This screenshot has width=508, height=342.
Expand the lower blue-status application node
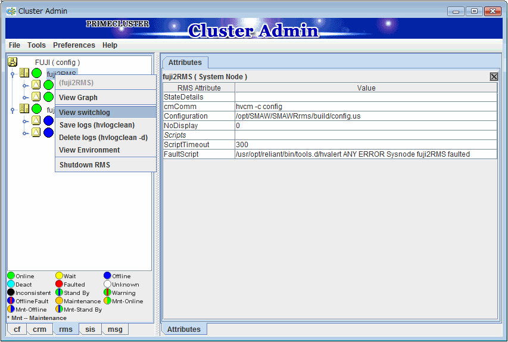pyautogui.click(x=24, y=133)
